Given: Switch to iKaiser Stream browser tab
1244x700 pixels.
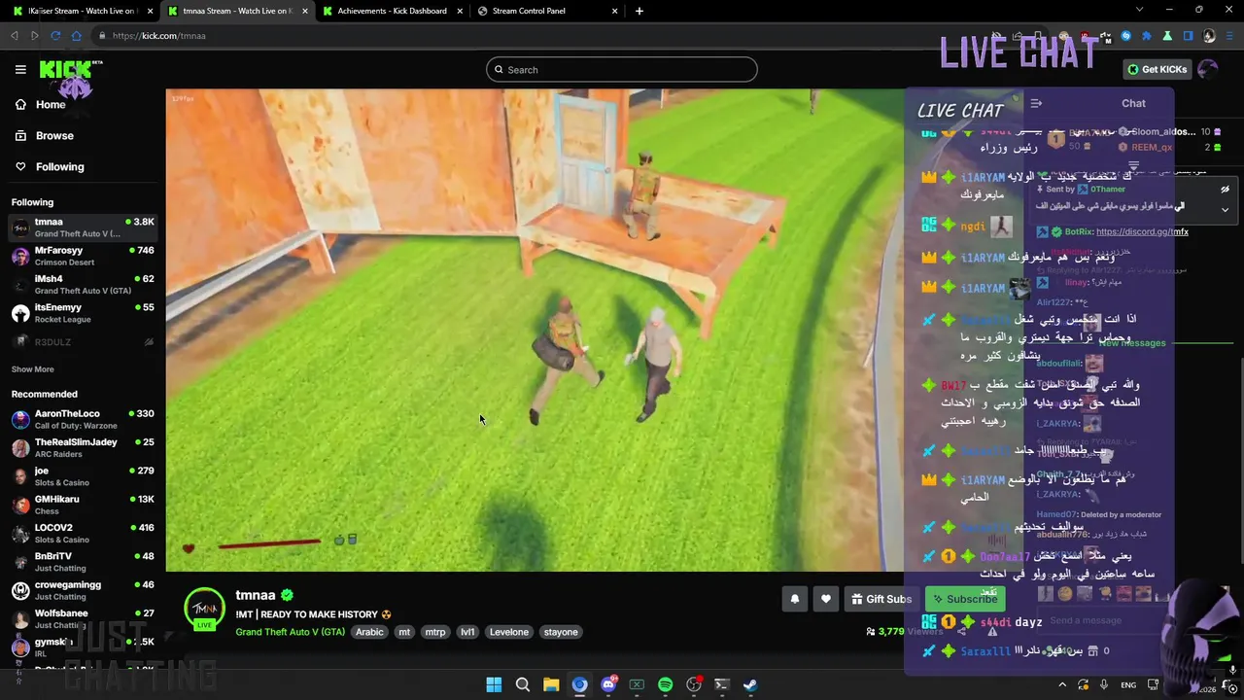Looking at the screenshot, I should pos(82,11).
